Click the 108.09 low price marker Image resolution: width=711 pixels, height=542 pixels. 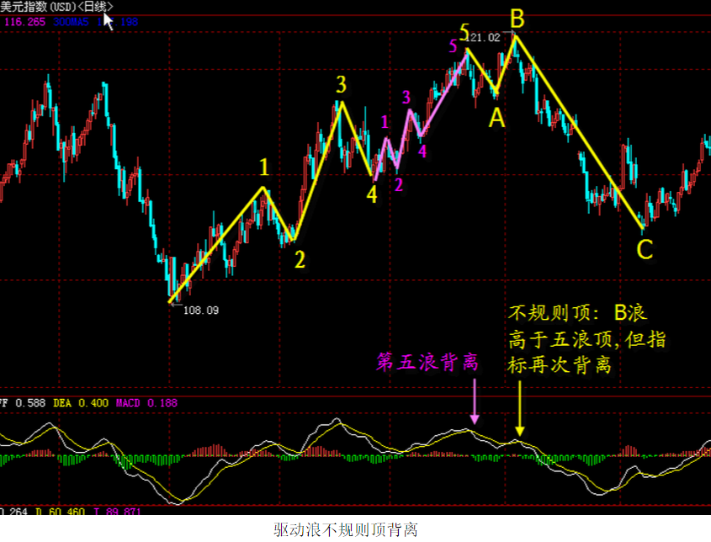pos(201,311)
